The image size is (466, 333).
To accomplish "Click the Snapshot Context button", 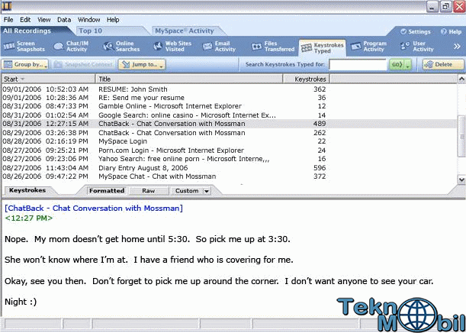I will click(83, 64).
